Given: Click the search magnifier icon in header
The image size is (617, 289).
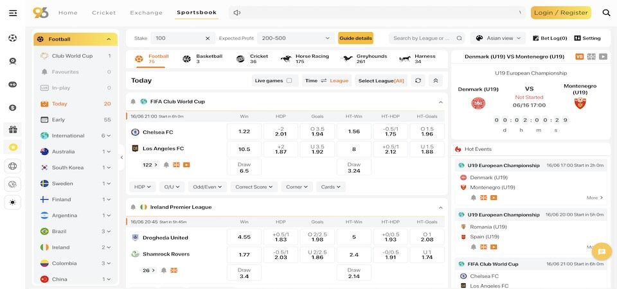Looking at the screenshot, I should [x=606, y=13].
